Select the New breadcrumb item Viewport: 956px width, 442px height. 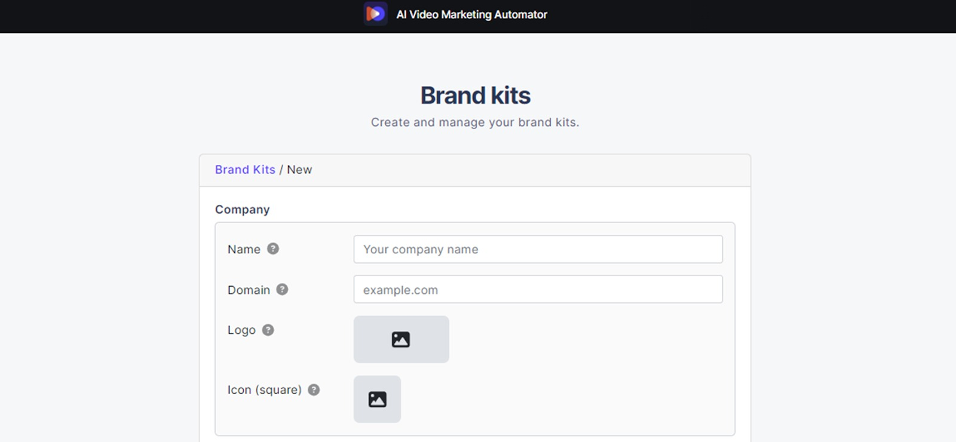[x=299, y=170]
